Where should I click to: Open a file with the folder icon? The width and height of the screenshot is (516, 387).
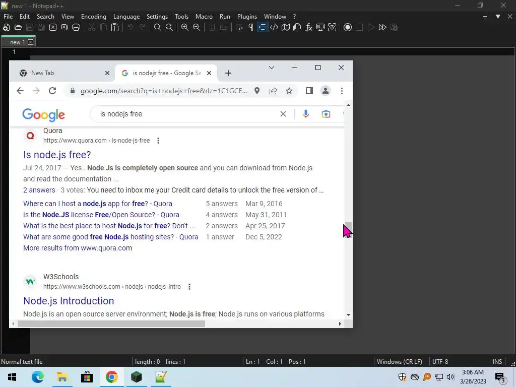tap(18, 27)
